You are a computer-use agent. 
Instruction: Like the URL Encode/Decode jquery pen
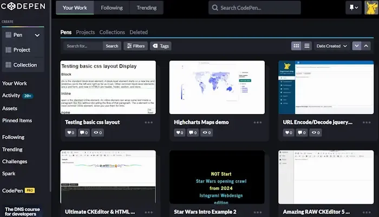(289, 133)
